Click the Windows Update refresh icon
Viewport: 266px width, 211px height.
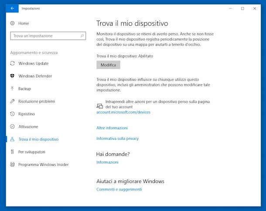pos(12,63)
